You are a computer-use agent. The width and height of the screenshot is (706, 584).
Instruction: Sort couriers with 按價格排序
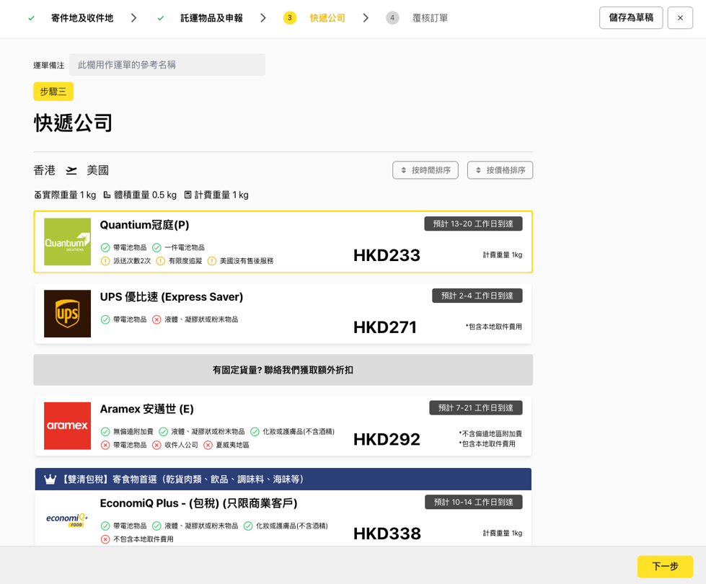[500, 170]
